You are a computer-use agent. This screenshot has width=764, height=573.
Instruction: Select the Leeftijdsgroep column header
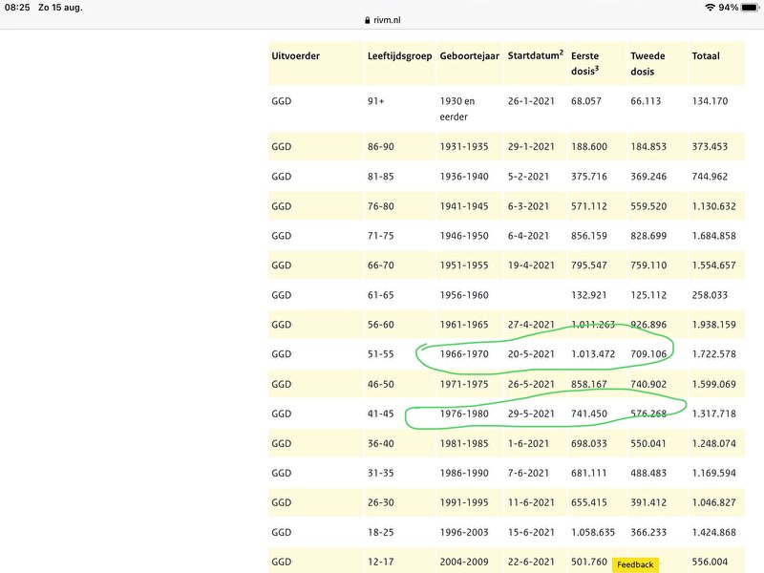click(399, 56)
